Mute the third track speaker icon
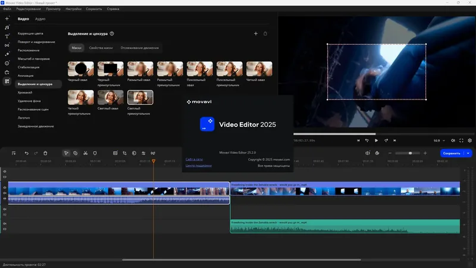Viewport: 476px width, 268px height. 5,209
